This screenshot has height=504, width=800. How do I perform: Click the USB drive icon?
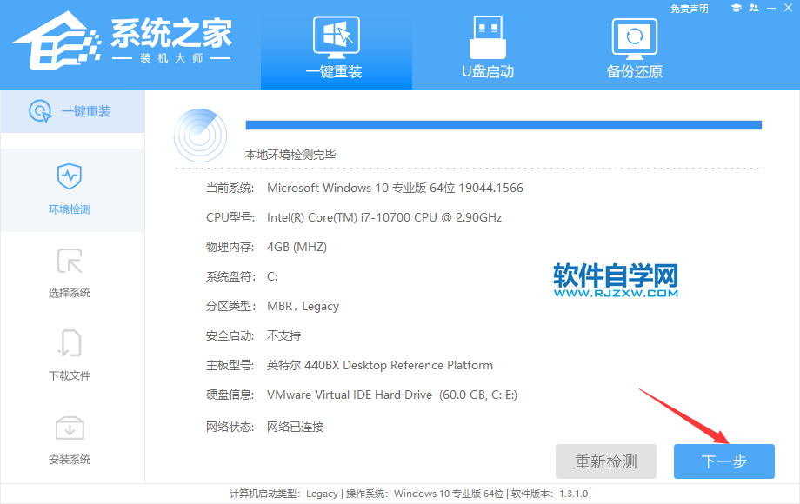487,36
